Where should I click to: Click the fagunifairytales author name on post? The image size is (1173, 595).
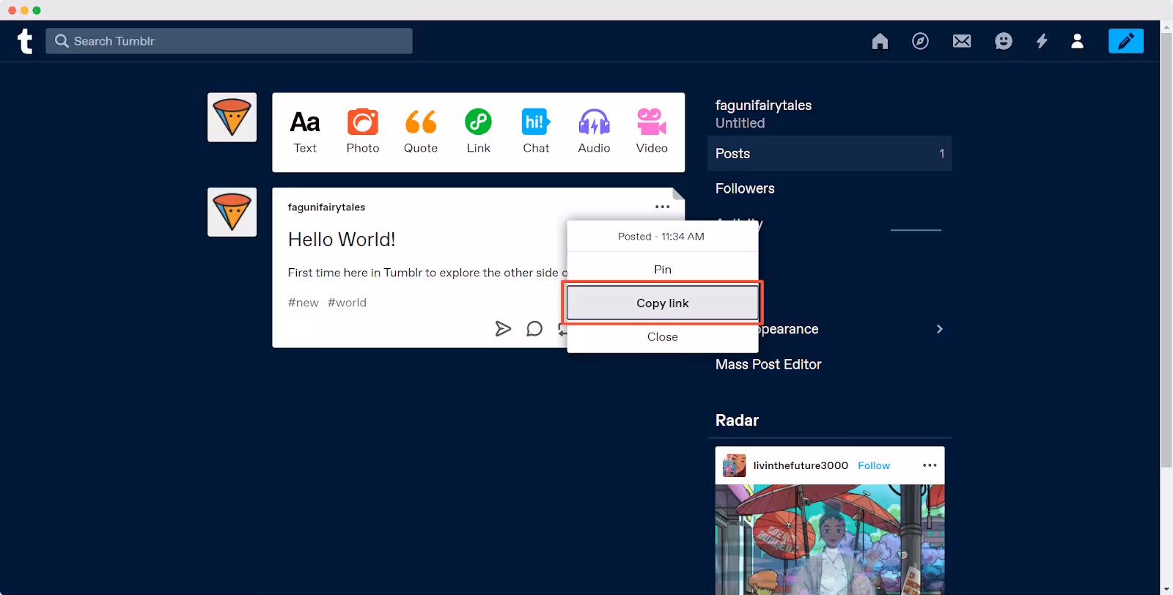[326, 207]
